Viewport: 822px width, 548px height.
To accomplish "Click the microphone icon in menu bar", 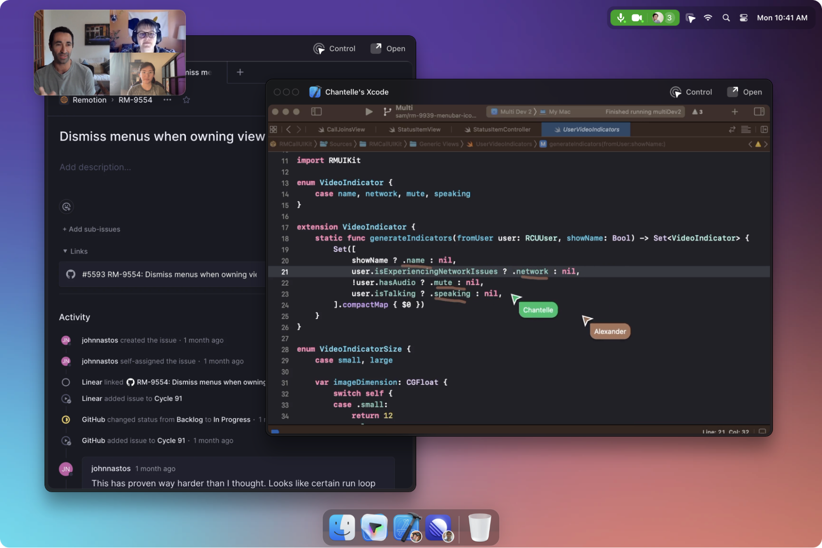I will pos(621,18).
